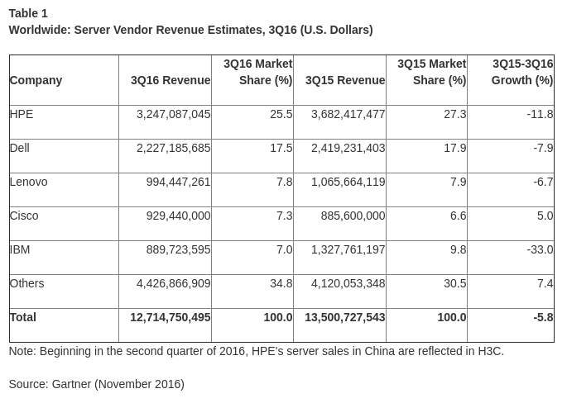Click Lenovo's growth value -6.7
This screenshot has height=403, width=567.
pyautogui.click(x=543, y=182)
